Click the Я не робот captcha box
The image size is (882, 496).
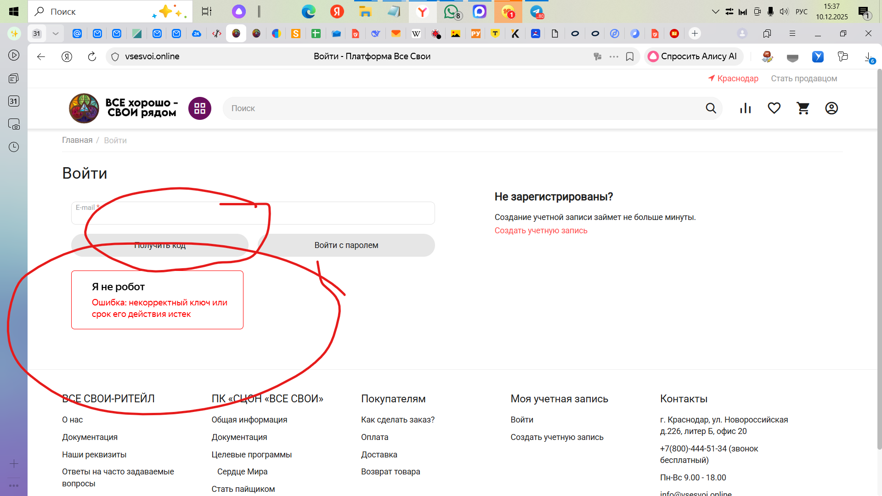[157, 299]
